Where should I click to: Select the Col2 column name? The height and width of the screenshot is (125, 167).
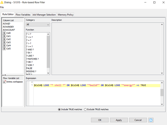point(9,39)
